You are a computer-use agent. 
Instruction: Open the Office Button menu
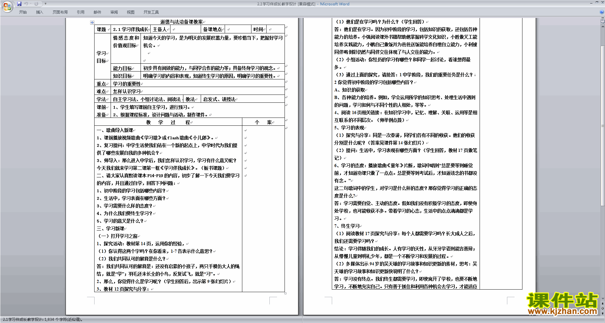(x=7, y=6)
